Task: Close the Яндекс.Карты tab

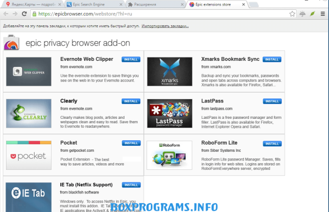Action: click(x=60, y=4)
